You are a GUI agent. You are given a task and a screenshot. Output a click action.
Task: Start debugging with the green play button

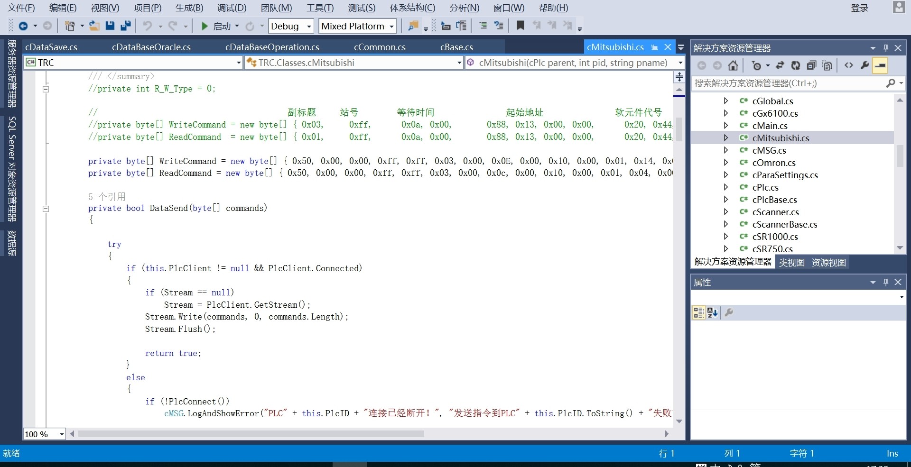pyautogui.click(x=205, y=26)
